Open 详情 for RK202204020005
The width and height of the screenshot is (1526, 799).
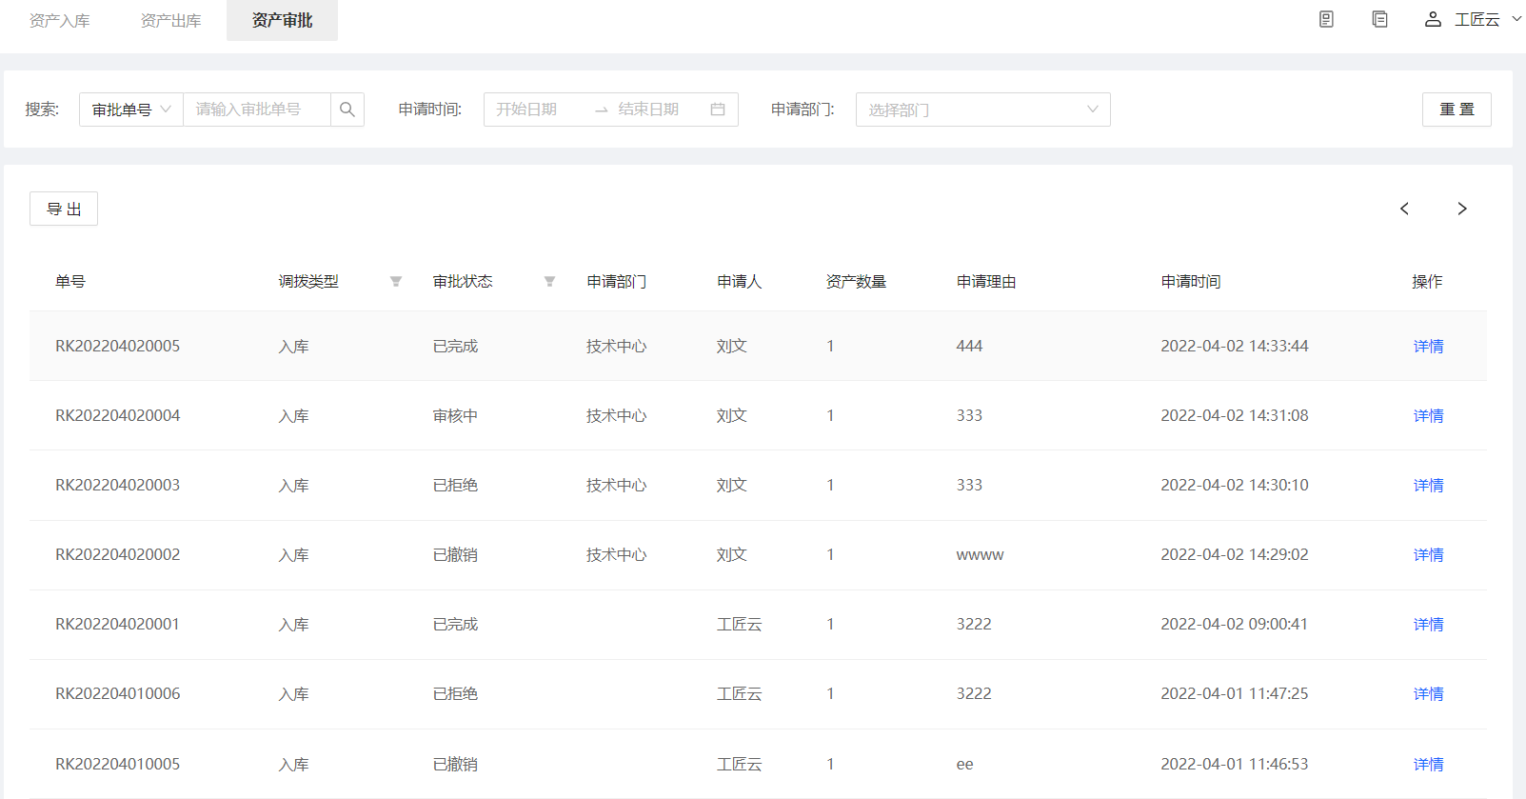[x=1428, y=347]
